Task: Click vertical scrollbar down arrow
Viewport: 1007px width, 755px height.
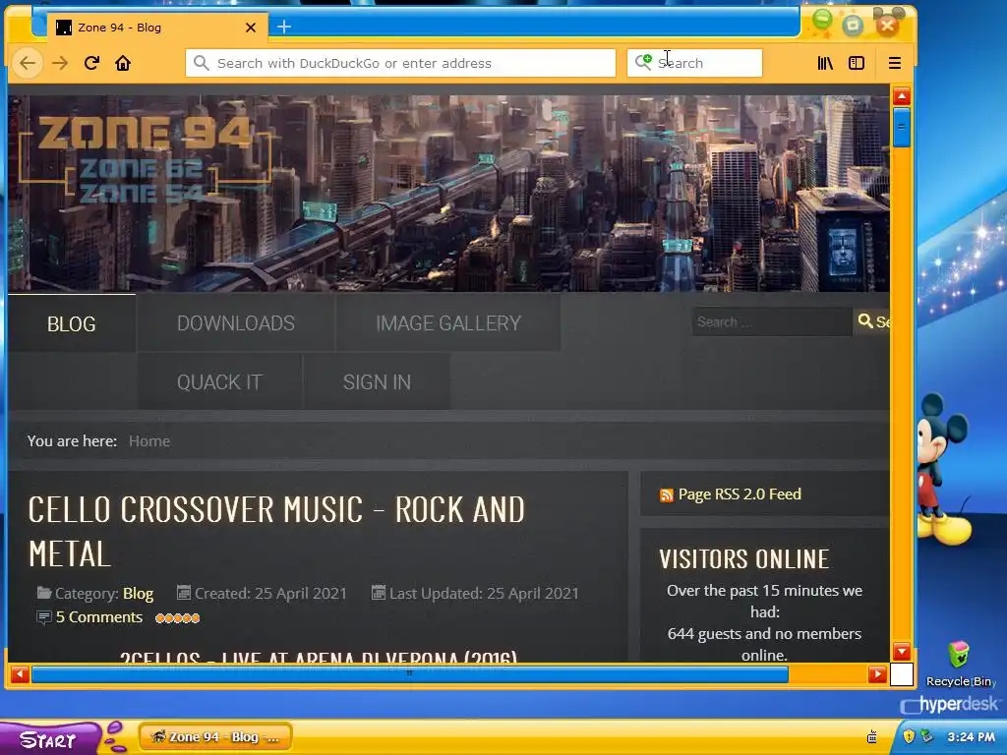Action: pyautogui.click(x=902, y=651)
